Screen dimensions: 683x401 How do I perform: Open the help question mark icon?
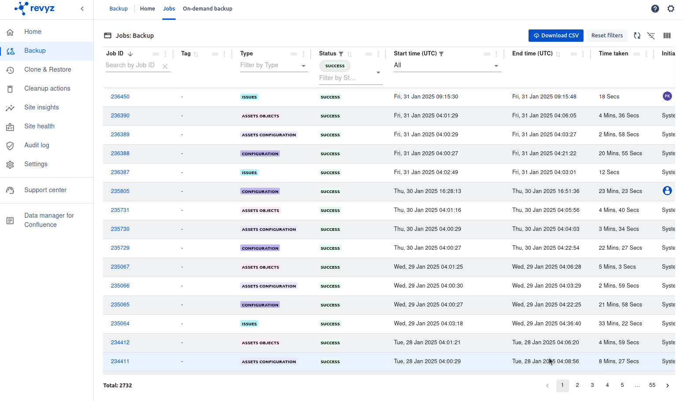(655, 9)
